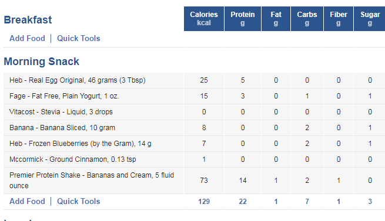The height and width of the screenshot is (221, 385).
Task: Click Add Food under Morning Snack
Action: (x=27, y=202)
